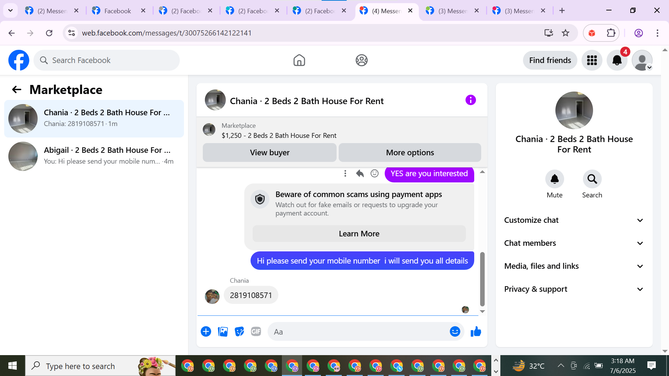Click the thumbs-up like send icon

click(x=476, y=331)
